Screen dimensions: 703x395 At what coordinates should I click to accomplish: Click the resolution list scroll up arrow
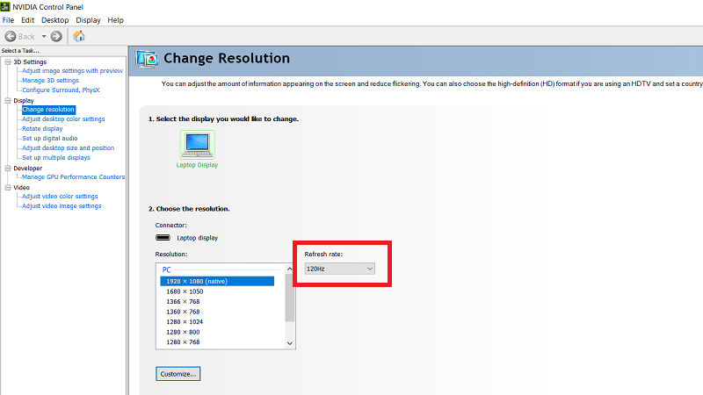click(x=290, y=269)
